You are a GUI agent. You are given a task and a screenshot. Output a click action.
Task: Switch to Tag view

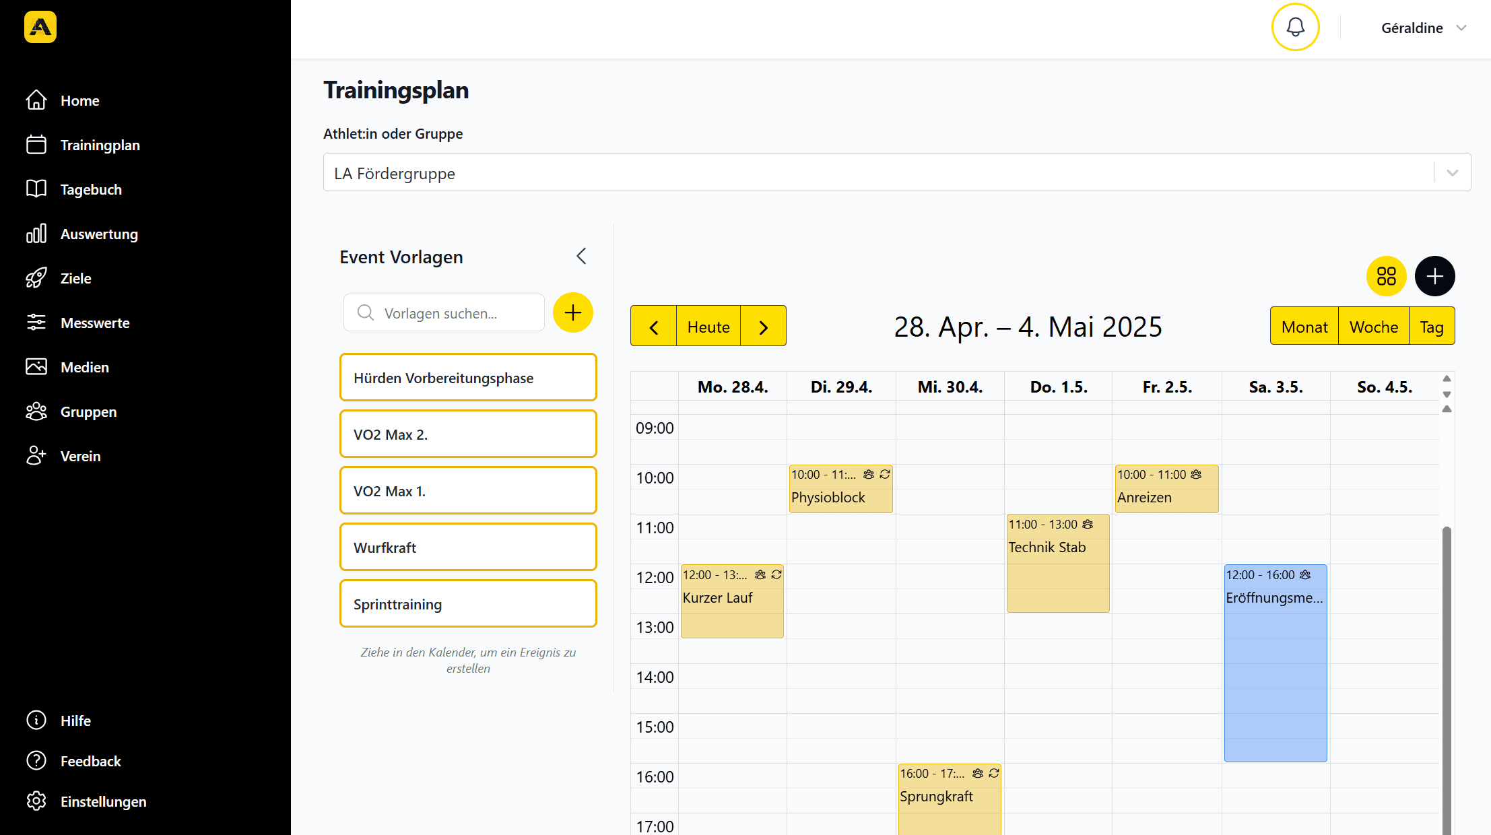[x=1432, y=327]
